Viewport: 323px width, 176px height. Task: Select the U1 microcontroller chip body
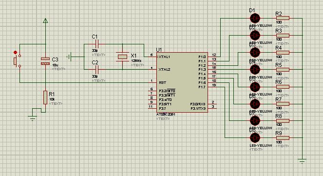click(182, 82)
